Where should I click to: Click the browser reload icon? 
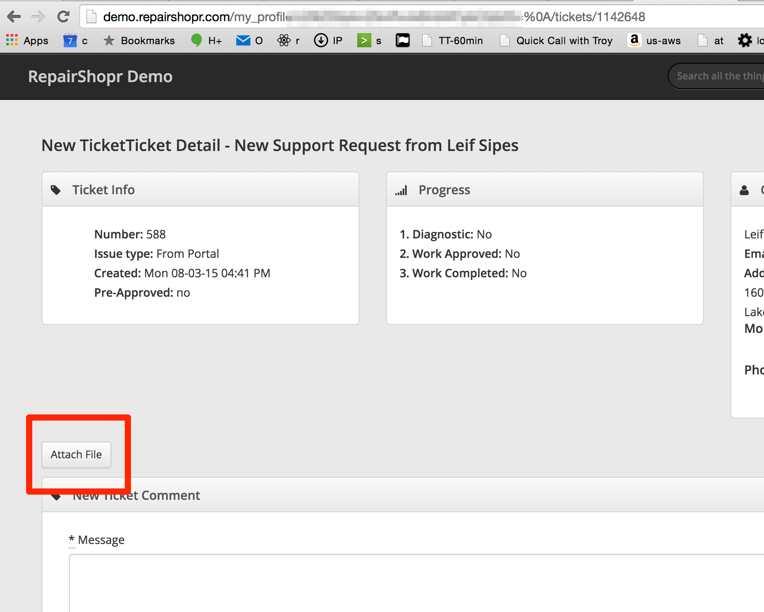click(x=64, y=17)
